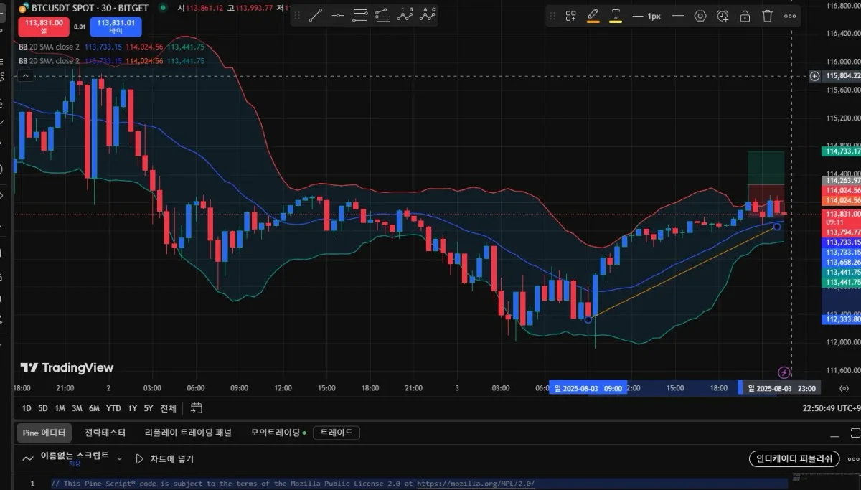Open more options in drawing toolbar
Viewport: 861px width, 490px height.
790,16
